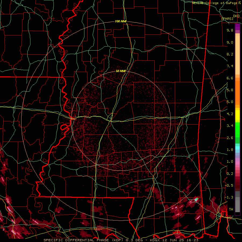Click the 9.8 value on the scale
Viewport: 242px width, 242px height.
click(x=230, y=30)
